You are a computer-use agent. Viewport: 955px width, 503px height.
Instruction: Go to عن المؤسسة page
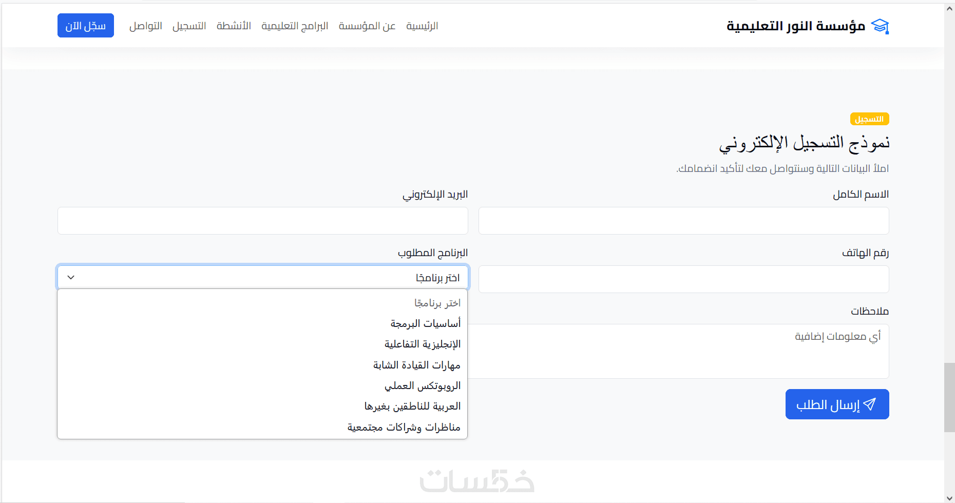tap(367, 26)
